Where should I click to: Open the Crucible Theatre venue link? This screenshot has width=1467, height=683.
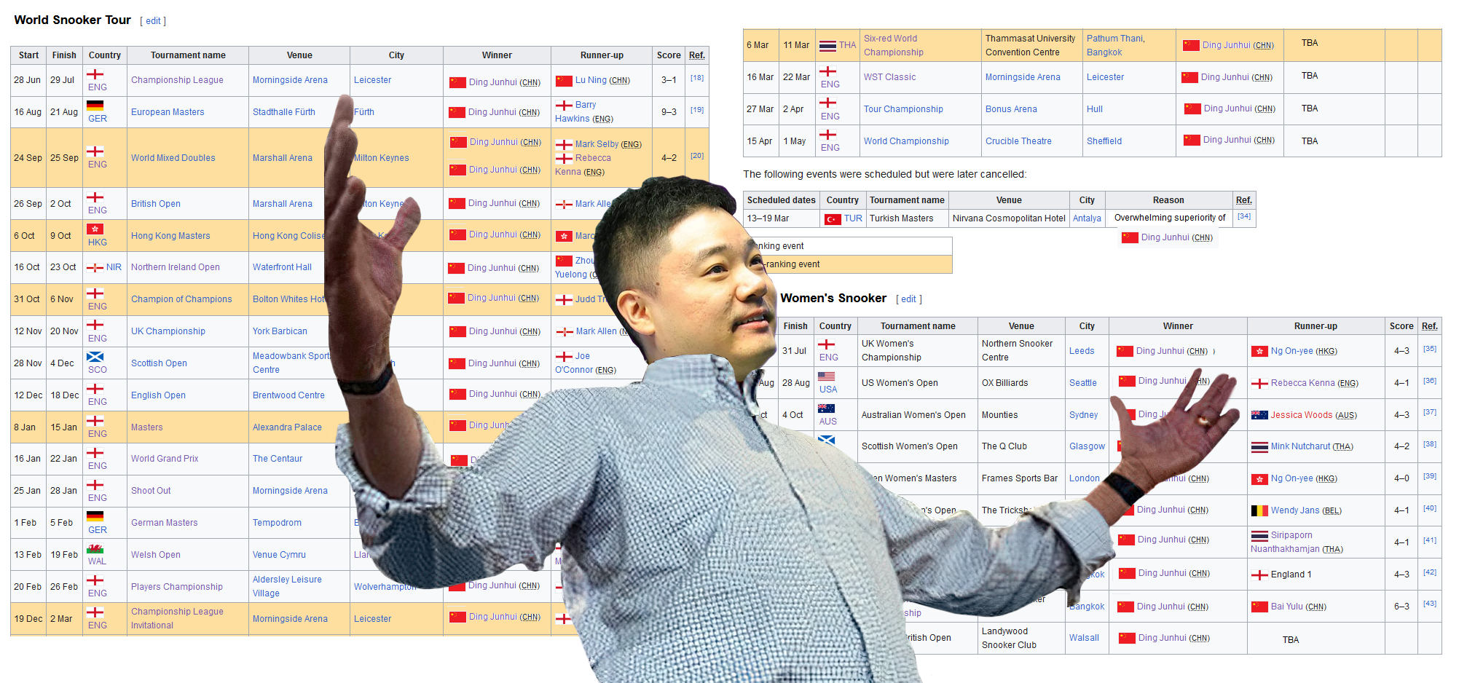[x=1018, y=141]
